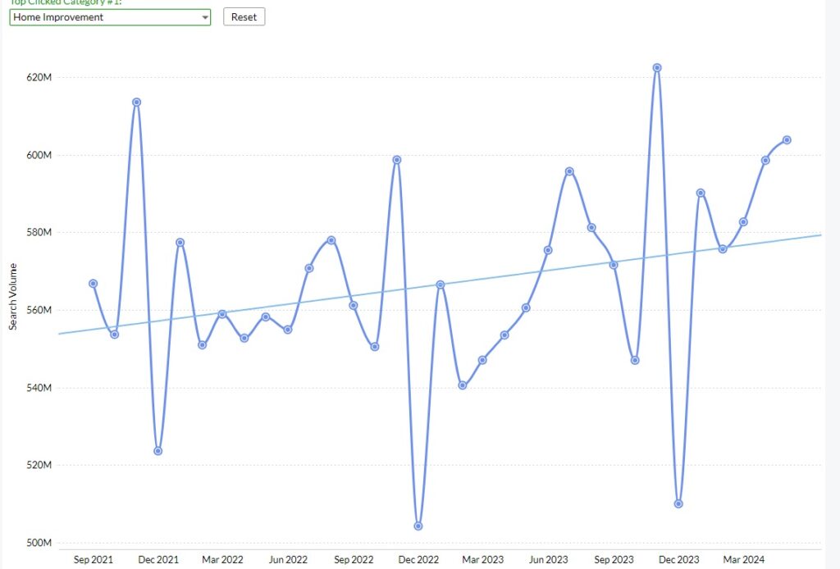Click the 580M y-axis label
Screen dimensions: 840x569
click(x=41, y=233)
